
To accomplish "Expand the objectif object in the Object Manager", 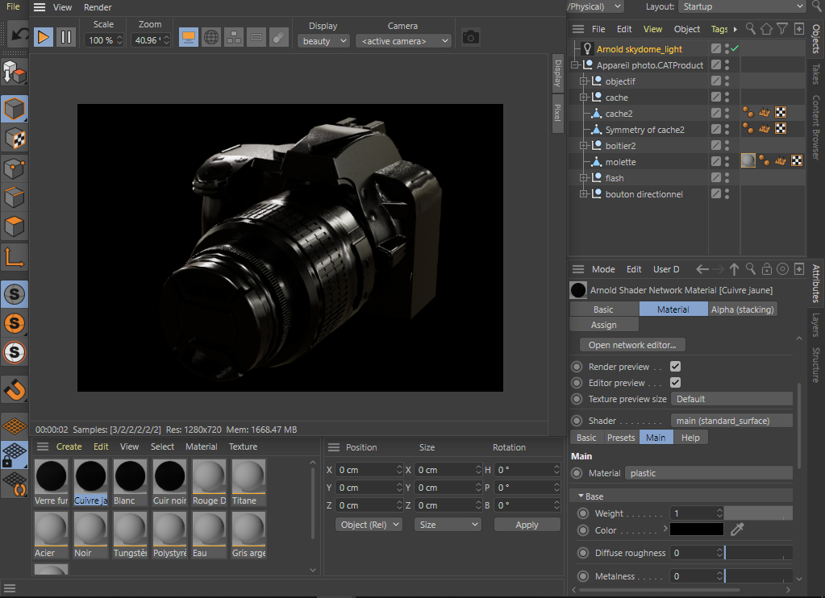I will [584, 81].
